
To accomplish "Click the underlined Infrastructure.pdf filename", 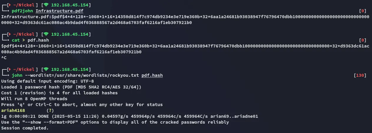I will 59,11.
